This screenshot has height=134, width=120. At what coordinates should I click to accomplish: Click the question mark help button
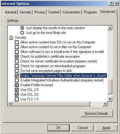pyautogui.click(x=111, y=4)
